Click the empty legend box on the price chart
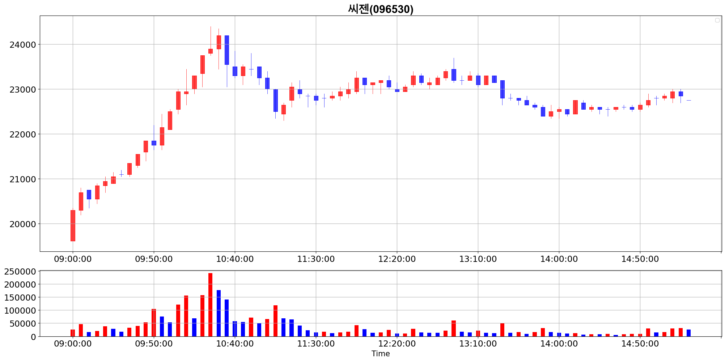725x361 pixels. pos(717,20)
